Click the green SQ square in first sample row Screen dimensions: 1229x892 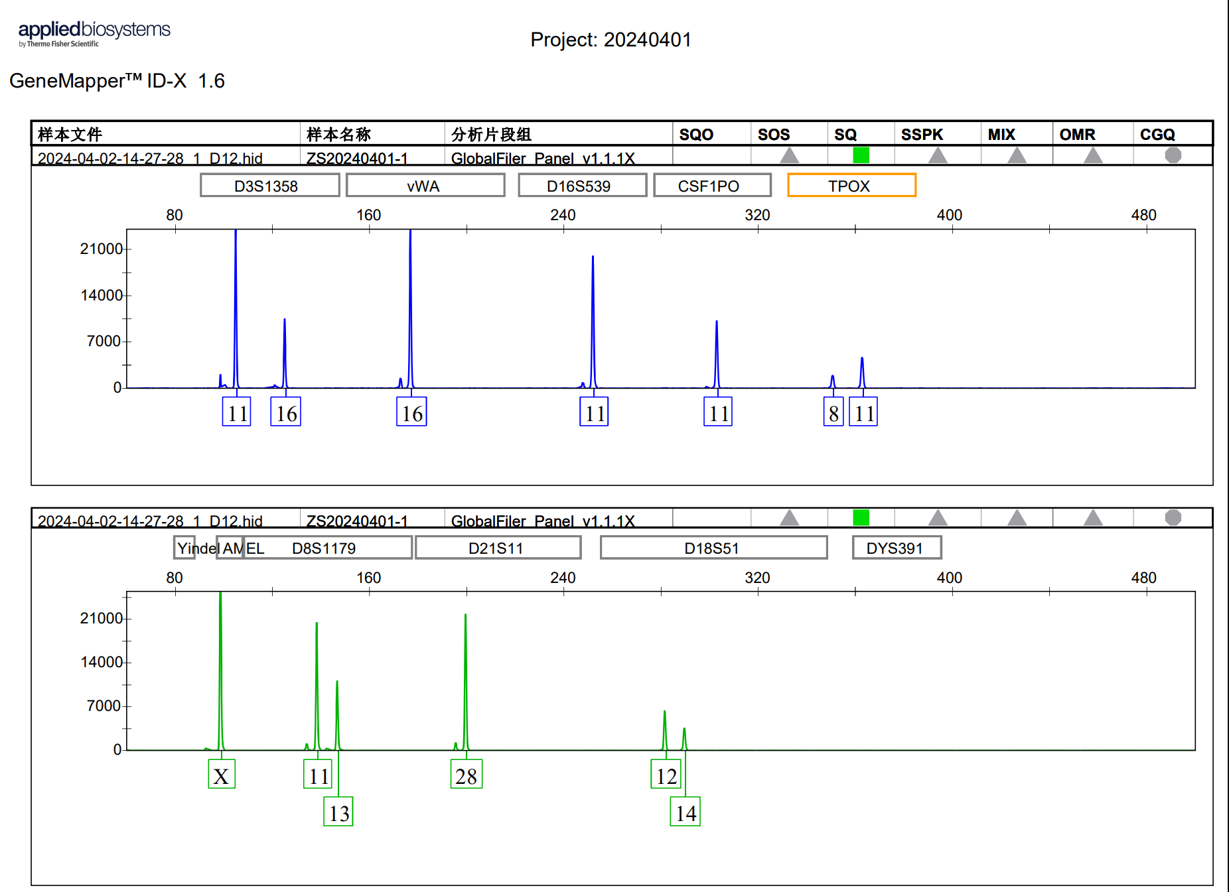point(861,155)
